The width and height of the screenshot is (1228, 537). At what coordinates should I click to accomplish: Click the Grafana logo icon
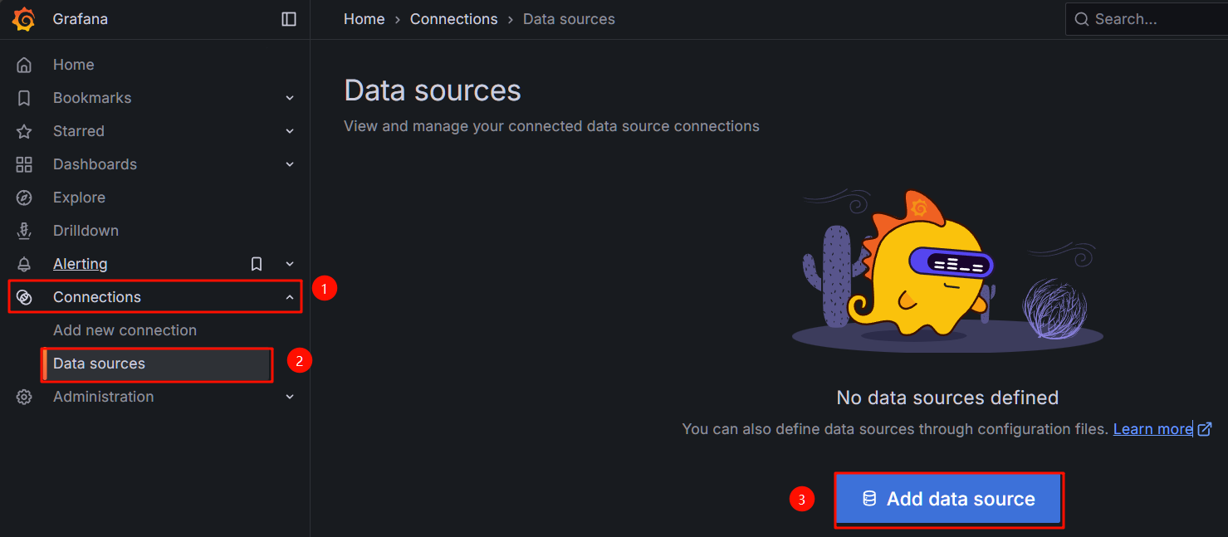click(24, 19)
